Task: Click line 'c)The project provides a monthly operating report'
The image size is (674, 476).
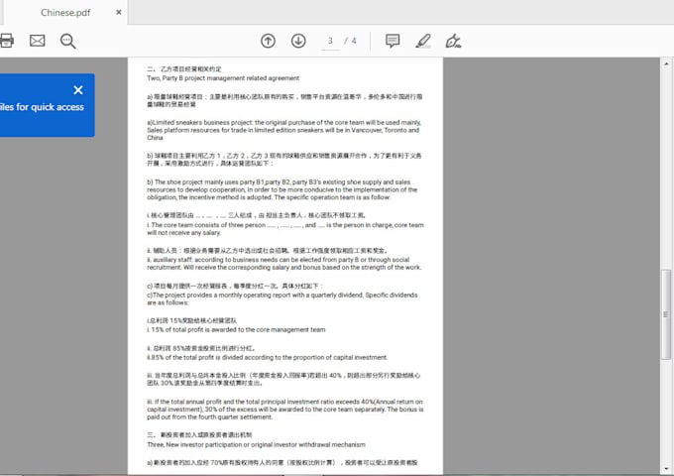Action: (281, 298)
